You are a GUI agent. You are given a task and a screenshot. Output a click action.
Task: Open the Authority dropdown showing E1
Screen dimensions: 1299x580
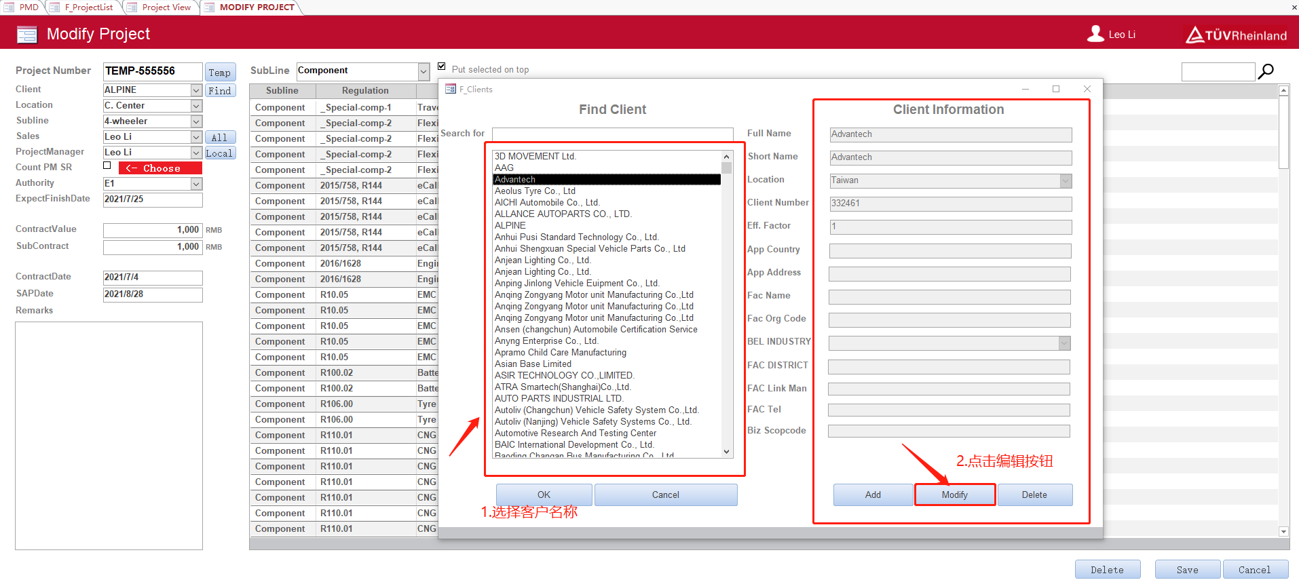point(196,184)
